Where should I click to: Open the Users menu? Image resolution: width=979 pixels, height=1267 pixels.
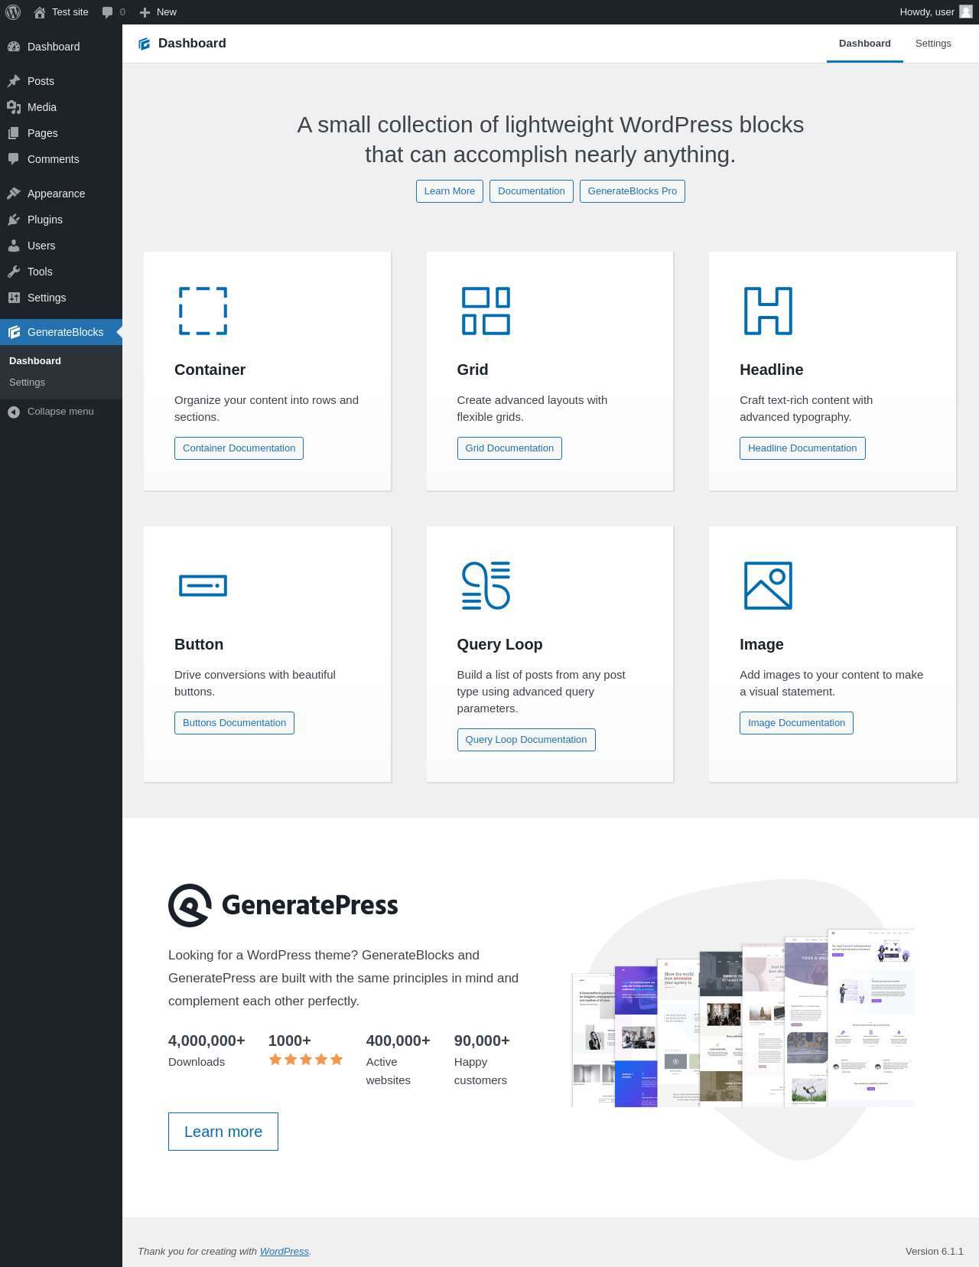click(61, 246)
